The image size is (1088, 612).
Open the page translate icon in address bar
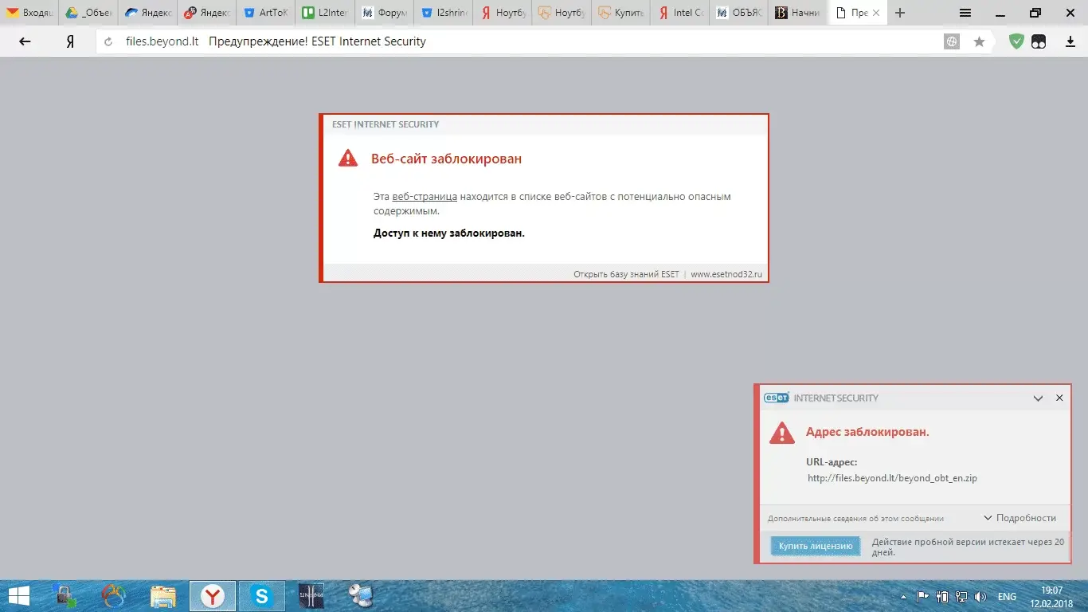[x=952, y=41]
